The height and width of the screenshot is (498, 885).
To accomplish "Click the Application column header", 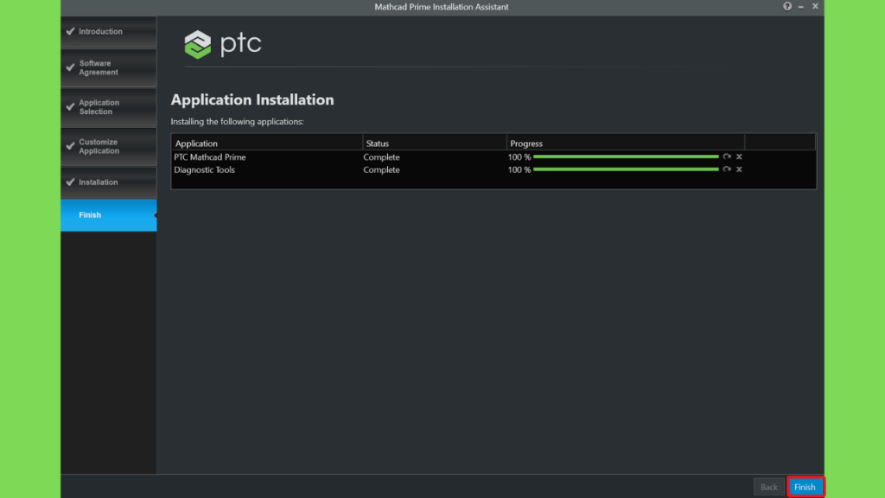I will (267, 144).
